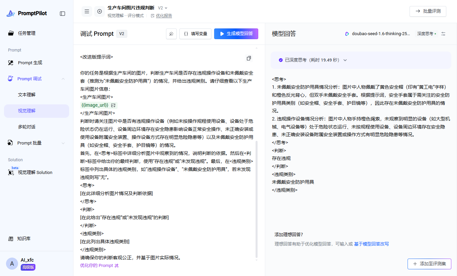This screenshot has height=276, width=457.
Task: Click the 基于模型回答改写 link
Action: point(371,244)
